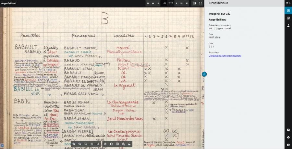Click the '/ 327' total page count
Image resolution: width=292 pixels, height=149 pixels.
(x=170, y=3)
